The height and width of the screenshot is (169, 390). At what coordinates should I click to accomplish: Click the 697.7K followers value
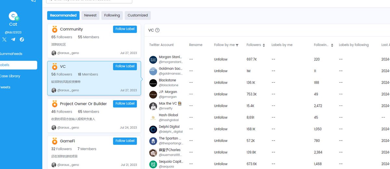[252, 60]
